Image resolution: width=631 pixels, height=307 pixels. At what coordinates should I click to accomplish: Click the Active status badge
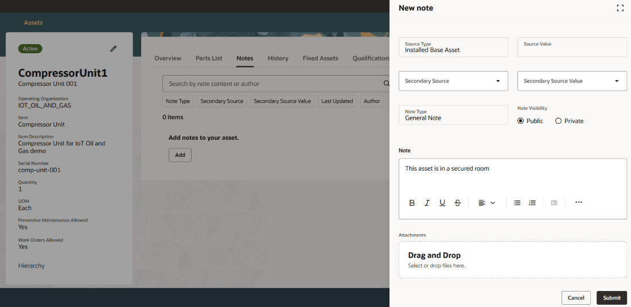pos(30,49)
